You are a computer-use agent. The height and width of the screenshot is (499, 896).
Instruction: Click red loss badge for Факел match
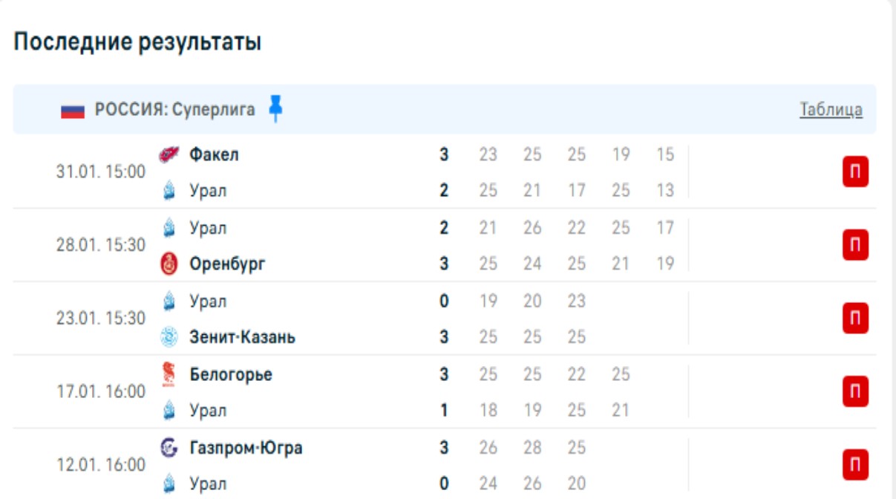(x=855, y=172)
